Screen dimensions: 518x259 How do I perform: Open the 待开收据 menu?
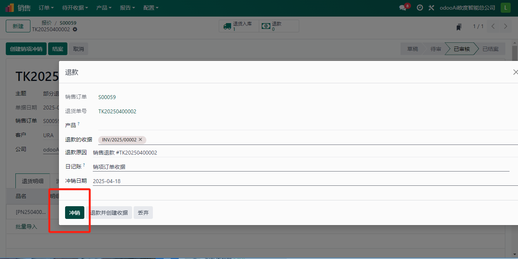click(75, 8)
